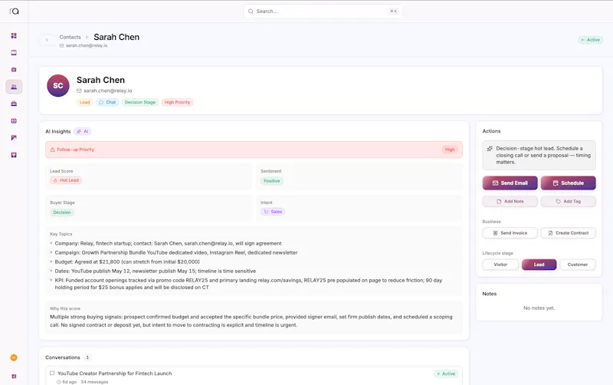Screen dimensions: 613x385
Task: Click the clock icon beside 6d ago
Action: [59, 382]
